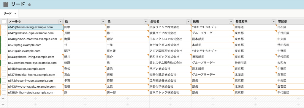Open the 都道府県 column dropdown
The width and height of the screenshot is (304, 108).
273,22
